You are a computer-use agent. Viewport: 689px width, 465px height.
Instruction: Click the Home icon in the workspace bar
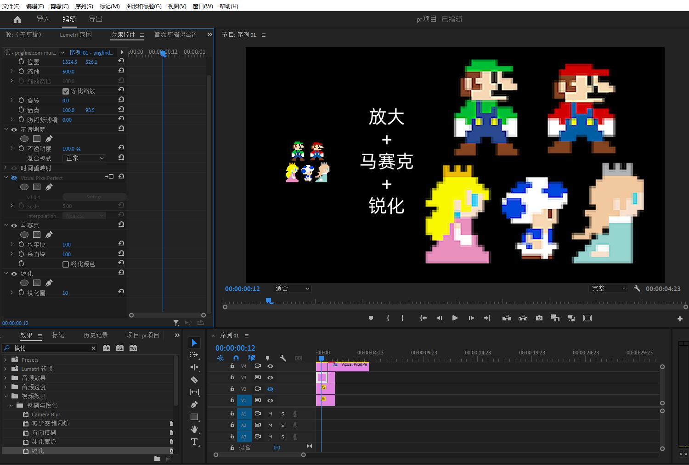click(17, 19)
